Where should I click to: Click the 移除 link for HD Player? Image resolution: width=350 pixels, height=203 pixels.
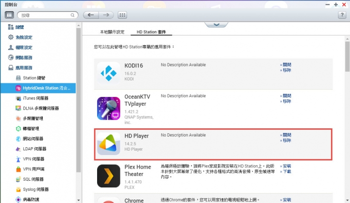pyautogui.click(x=286, y=141)
